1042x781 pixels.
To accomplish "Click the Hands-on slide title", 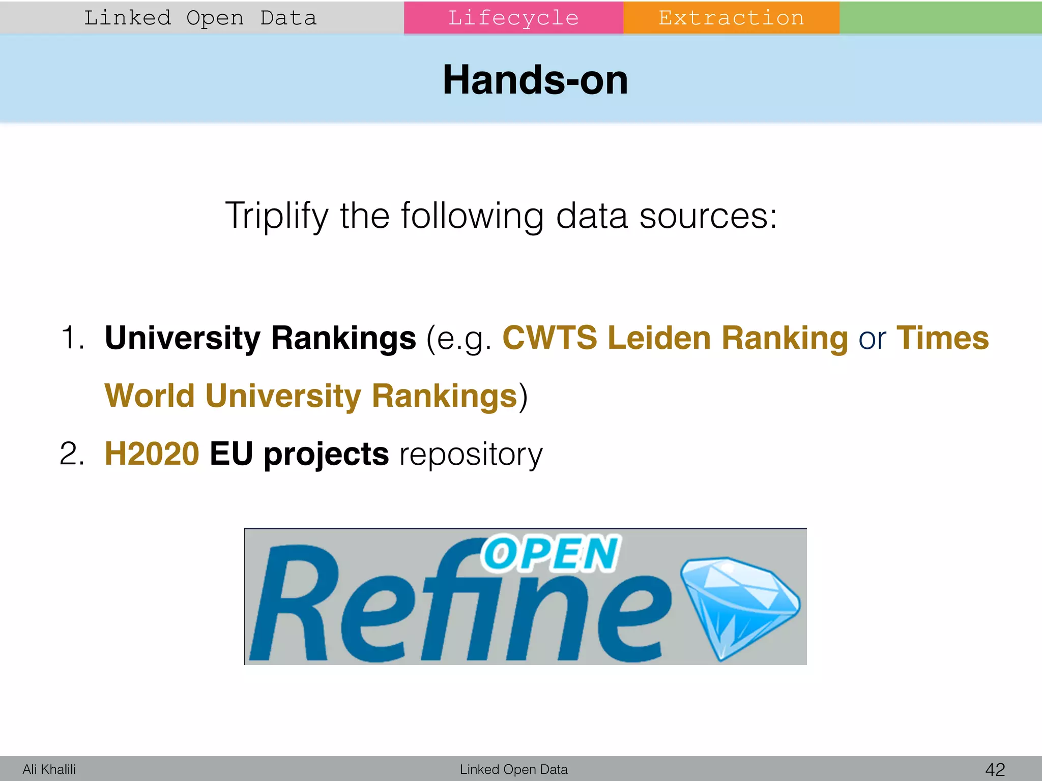I will coord(535,80).
